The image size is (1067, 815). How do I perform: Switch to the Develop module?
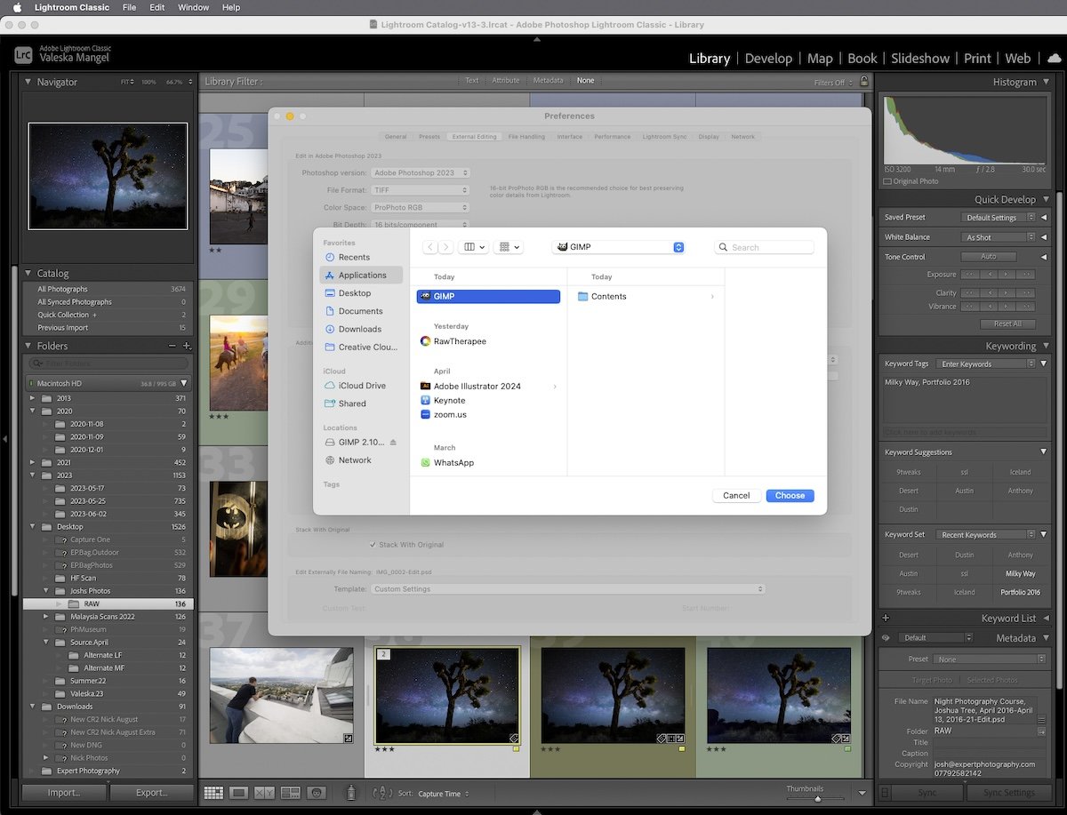coord(768,58)
